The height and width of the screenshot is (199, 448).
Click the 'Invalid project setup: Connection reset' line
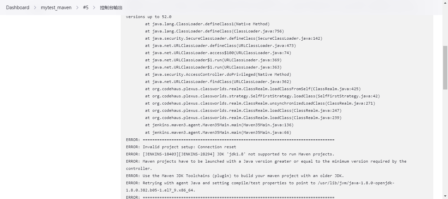pyautogui.click(x=189, y=147)
